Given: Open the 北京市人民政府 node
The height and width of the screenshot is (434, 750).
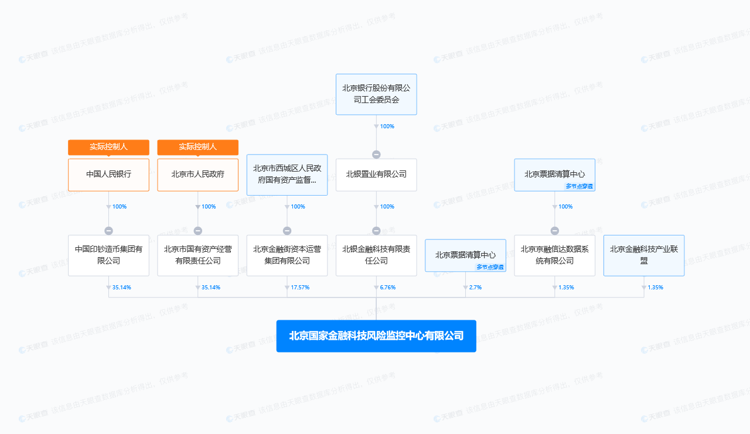Looking at the screenshot, I should pos(198,175).
